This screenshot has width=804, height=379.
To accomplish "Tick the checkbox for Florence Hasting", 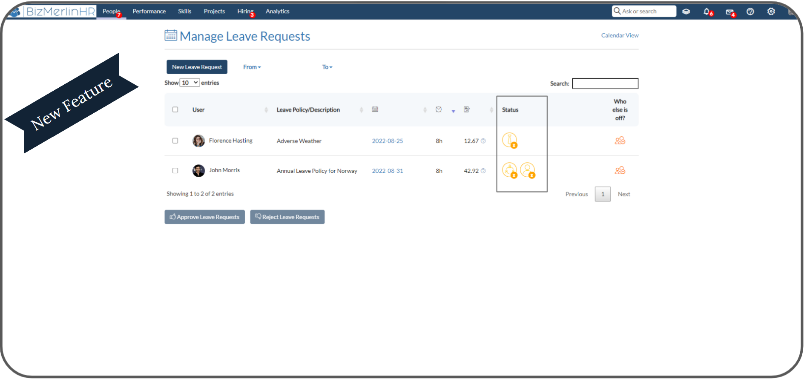I will point(175,141).
